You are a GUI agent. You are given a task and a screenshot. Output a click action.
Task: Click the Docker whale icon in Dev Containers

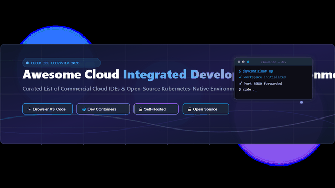84,109
